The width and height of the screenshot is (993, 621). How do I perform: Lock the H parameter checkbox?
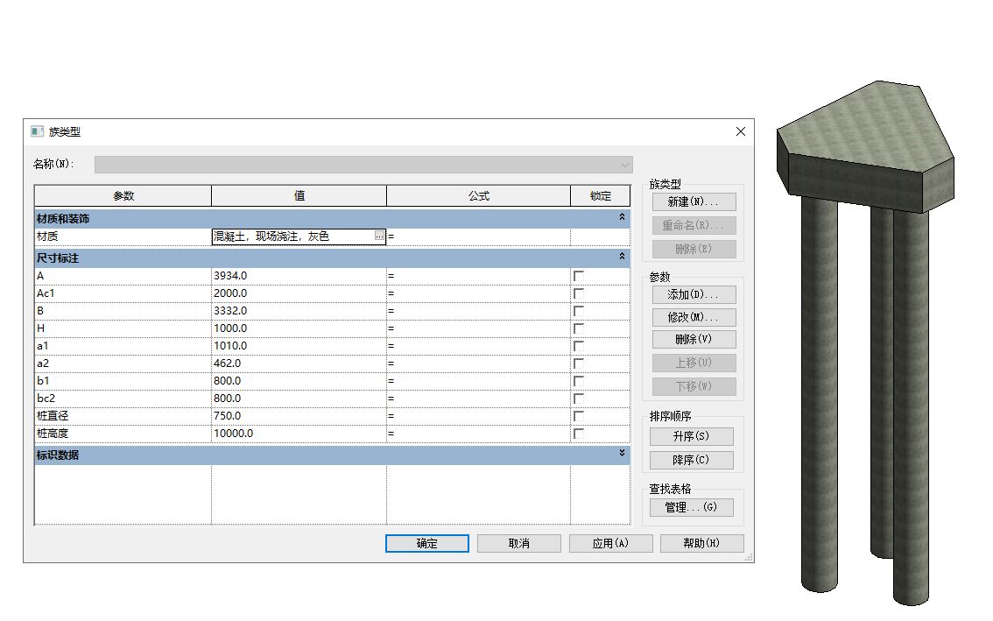point(577,328)
